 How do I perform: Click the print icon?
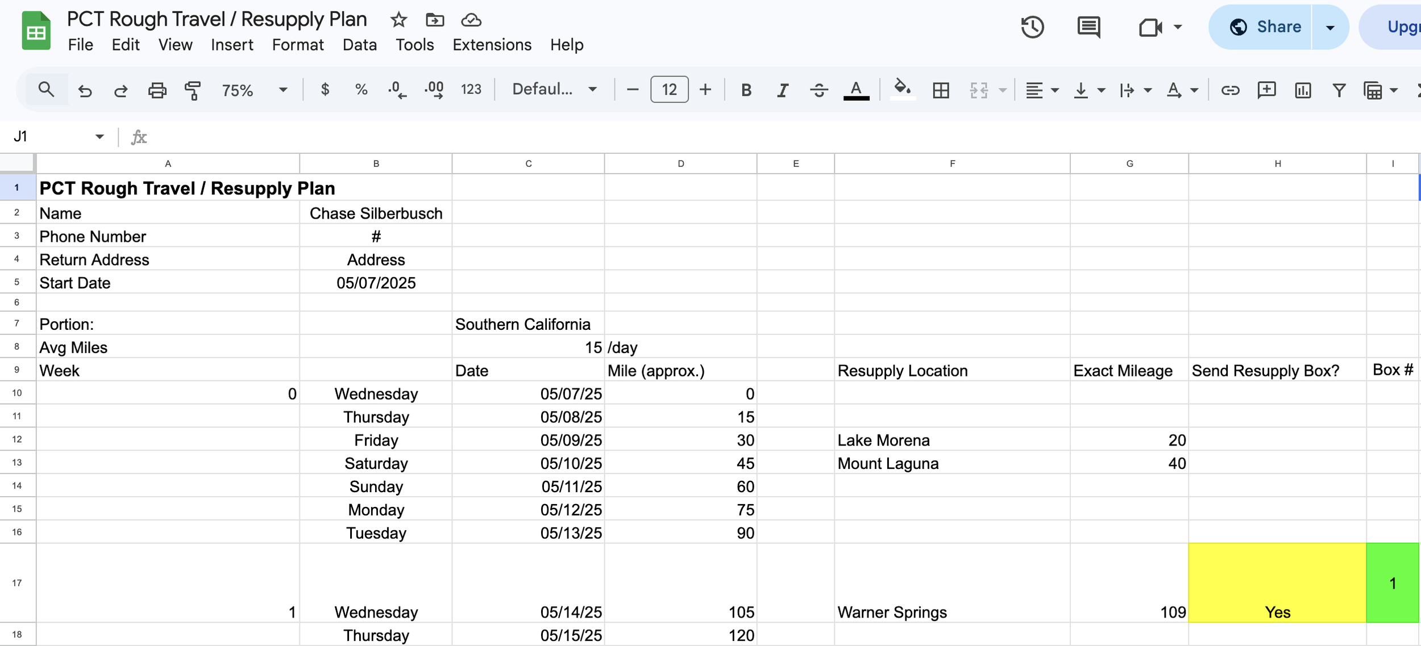(157, 90)
